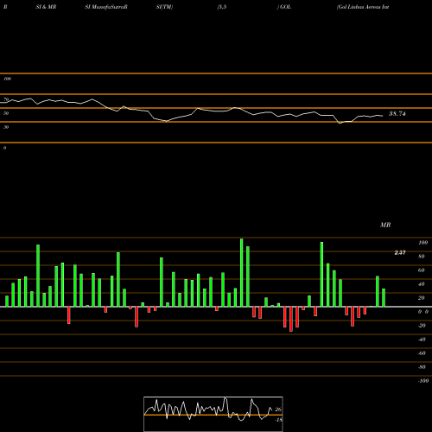Screen dimensions: 432x432
Task: Click the 'SI(TM)' header label
Action: (164, 7)
